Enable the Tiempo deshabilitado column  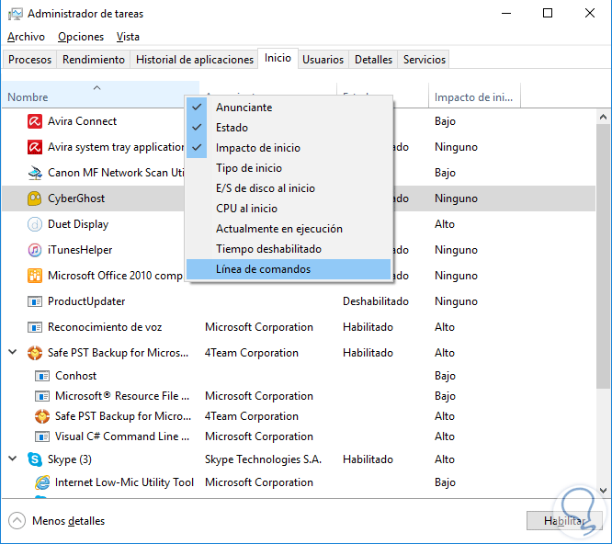tap(289, 249)
